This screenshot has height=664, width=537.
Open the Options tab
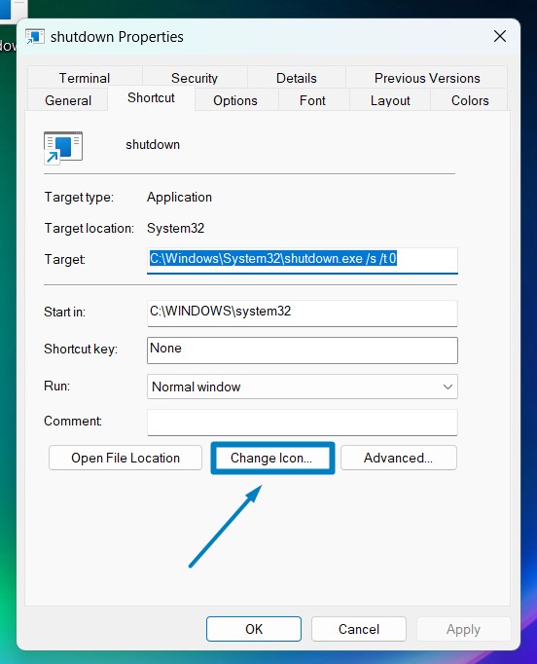(235, 100)
